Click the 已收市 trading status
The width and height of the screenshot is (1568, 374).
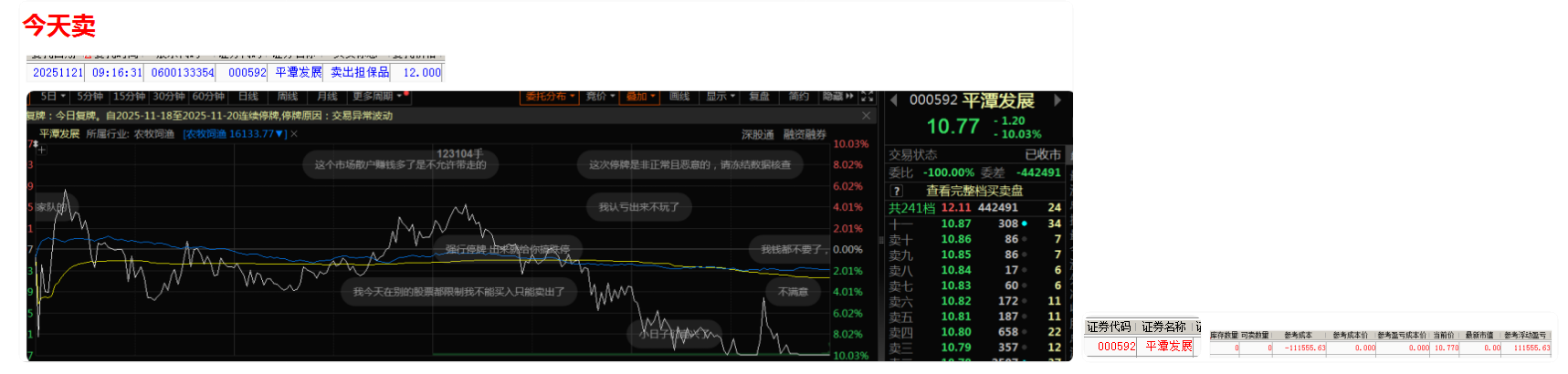coord(1043,155)
